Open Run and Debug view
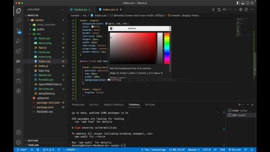The height and width of the screenshot is (152, 270). [19, 41]
